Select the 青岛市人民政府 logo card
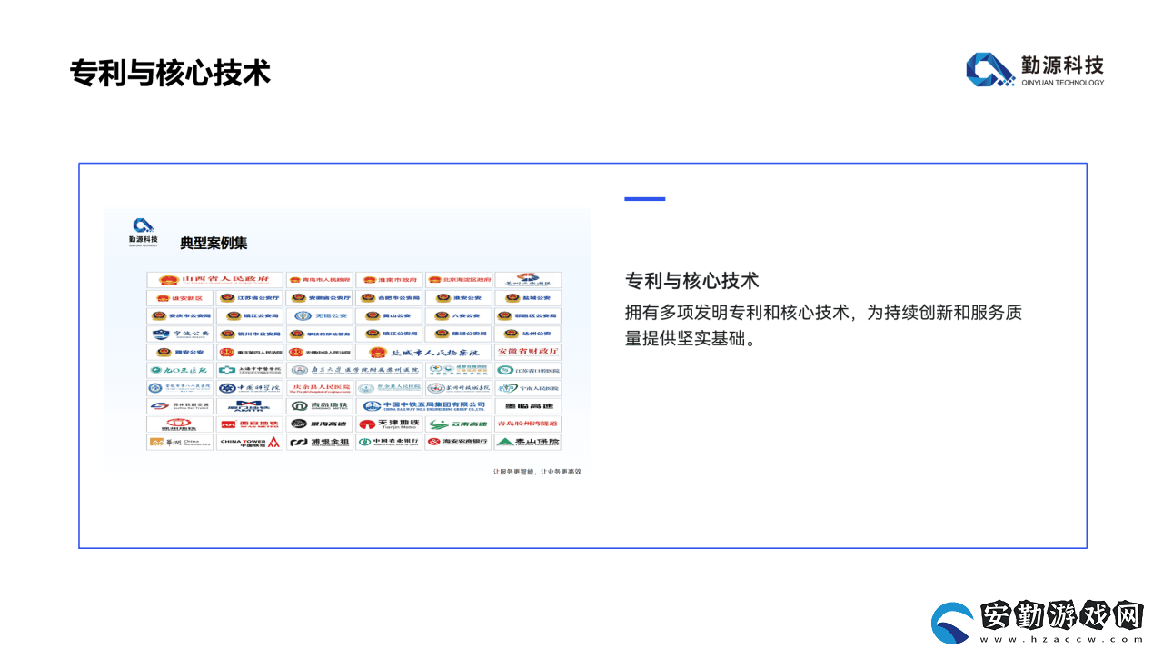Image resolution: width=1153 pixels, height=649 pixels. (x=319, y=280)
